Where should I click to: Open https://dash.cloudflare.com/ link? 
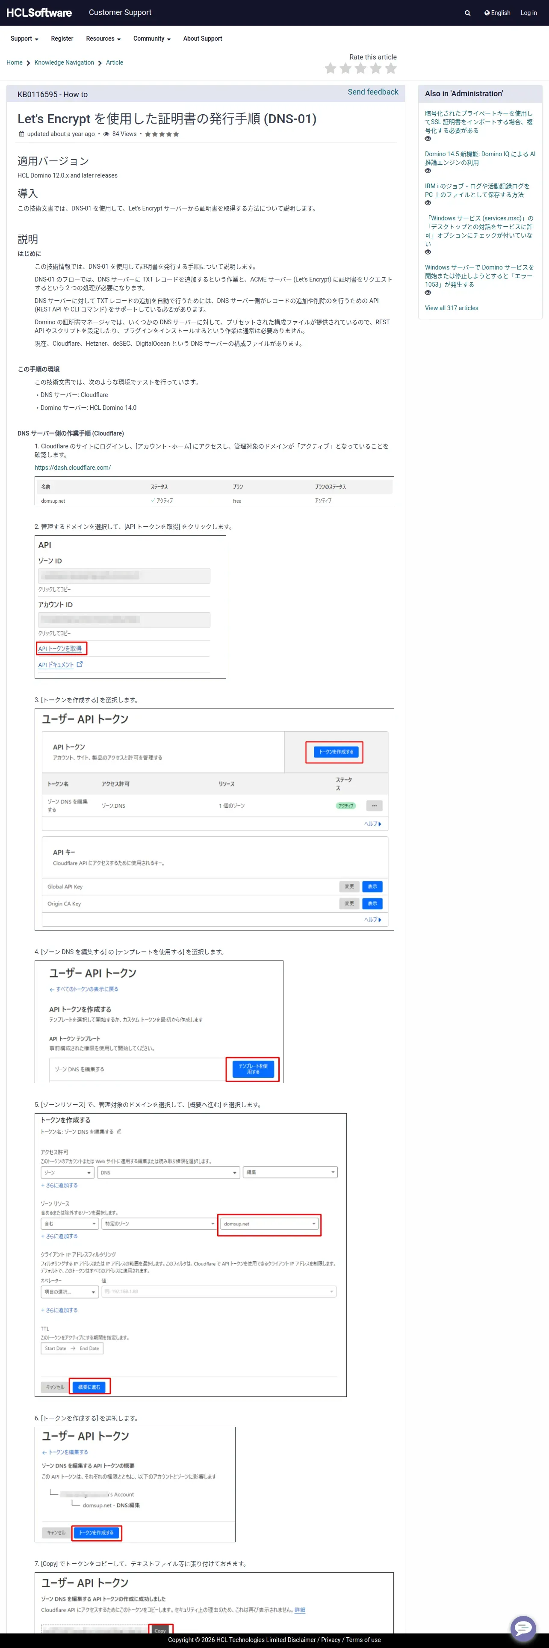click(x=72, y=468)
